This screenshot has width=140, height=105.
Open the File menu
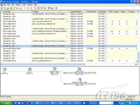pyautogui.click(x=5, y=5)
